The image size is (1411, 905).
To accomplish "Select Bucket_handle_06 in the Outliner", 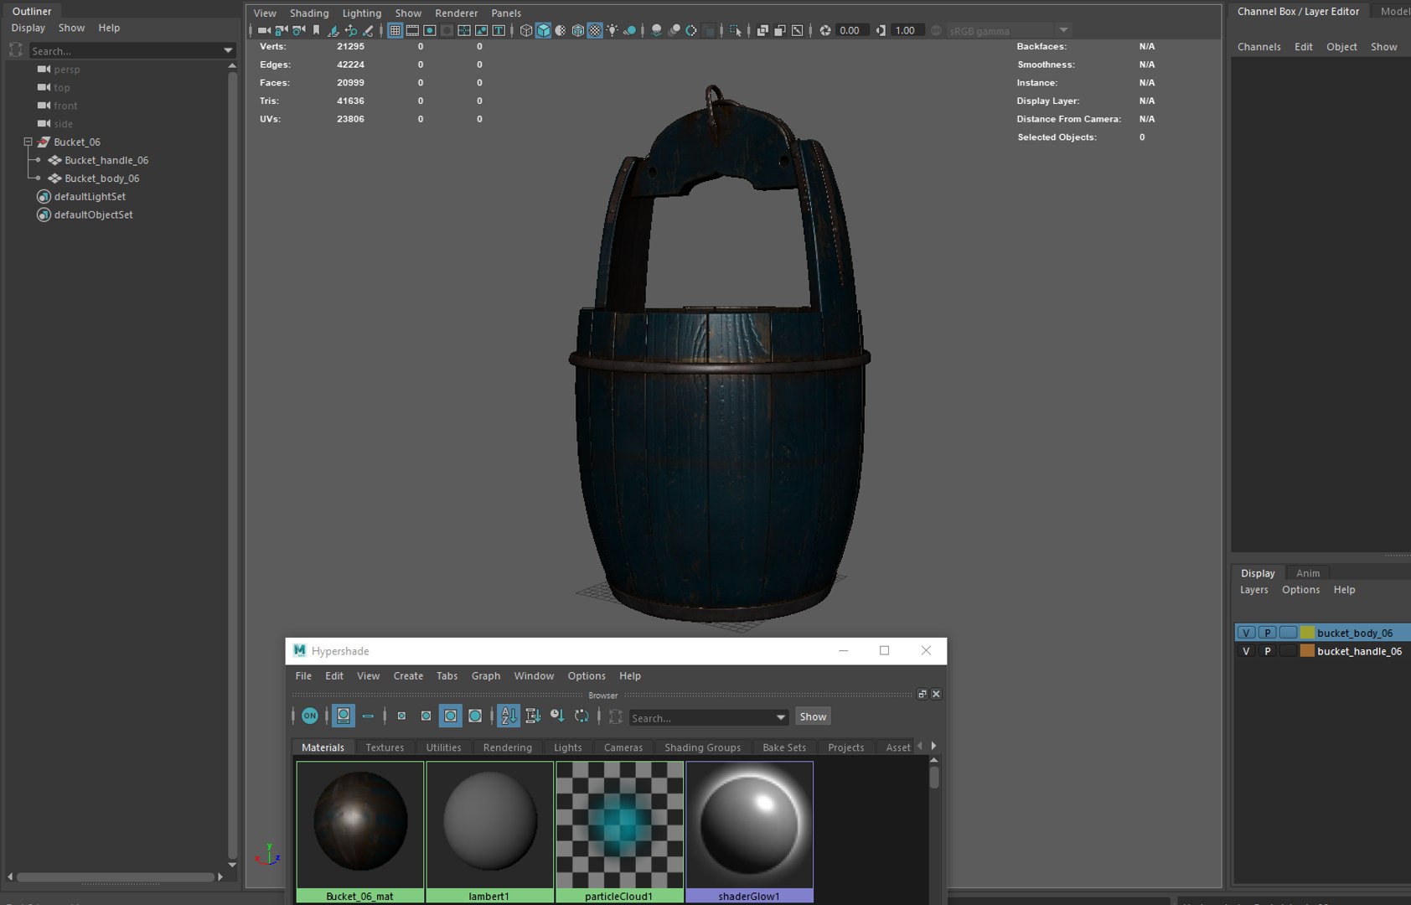I will coord(106,160).
